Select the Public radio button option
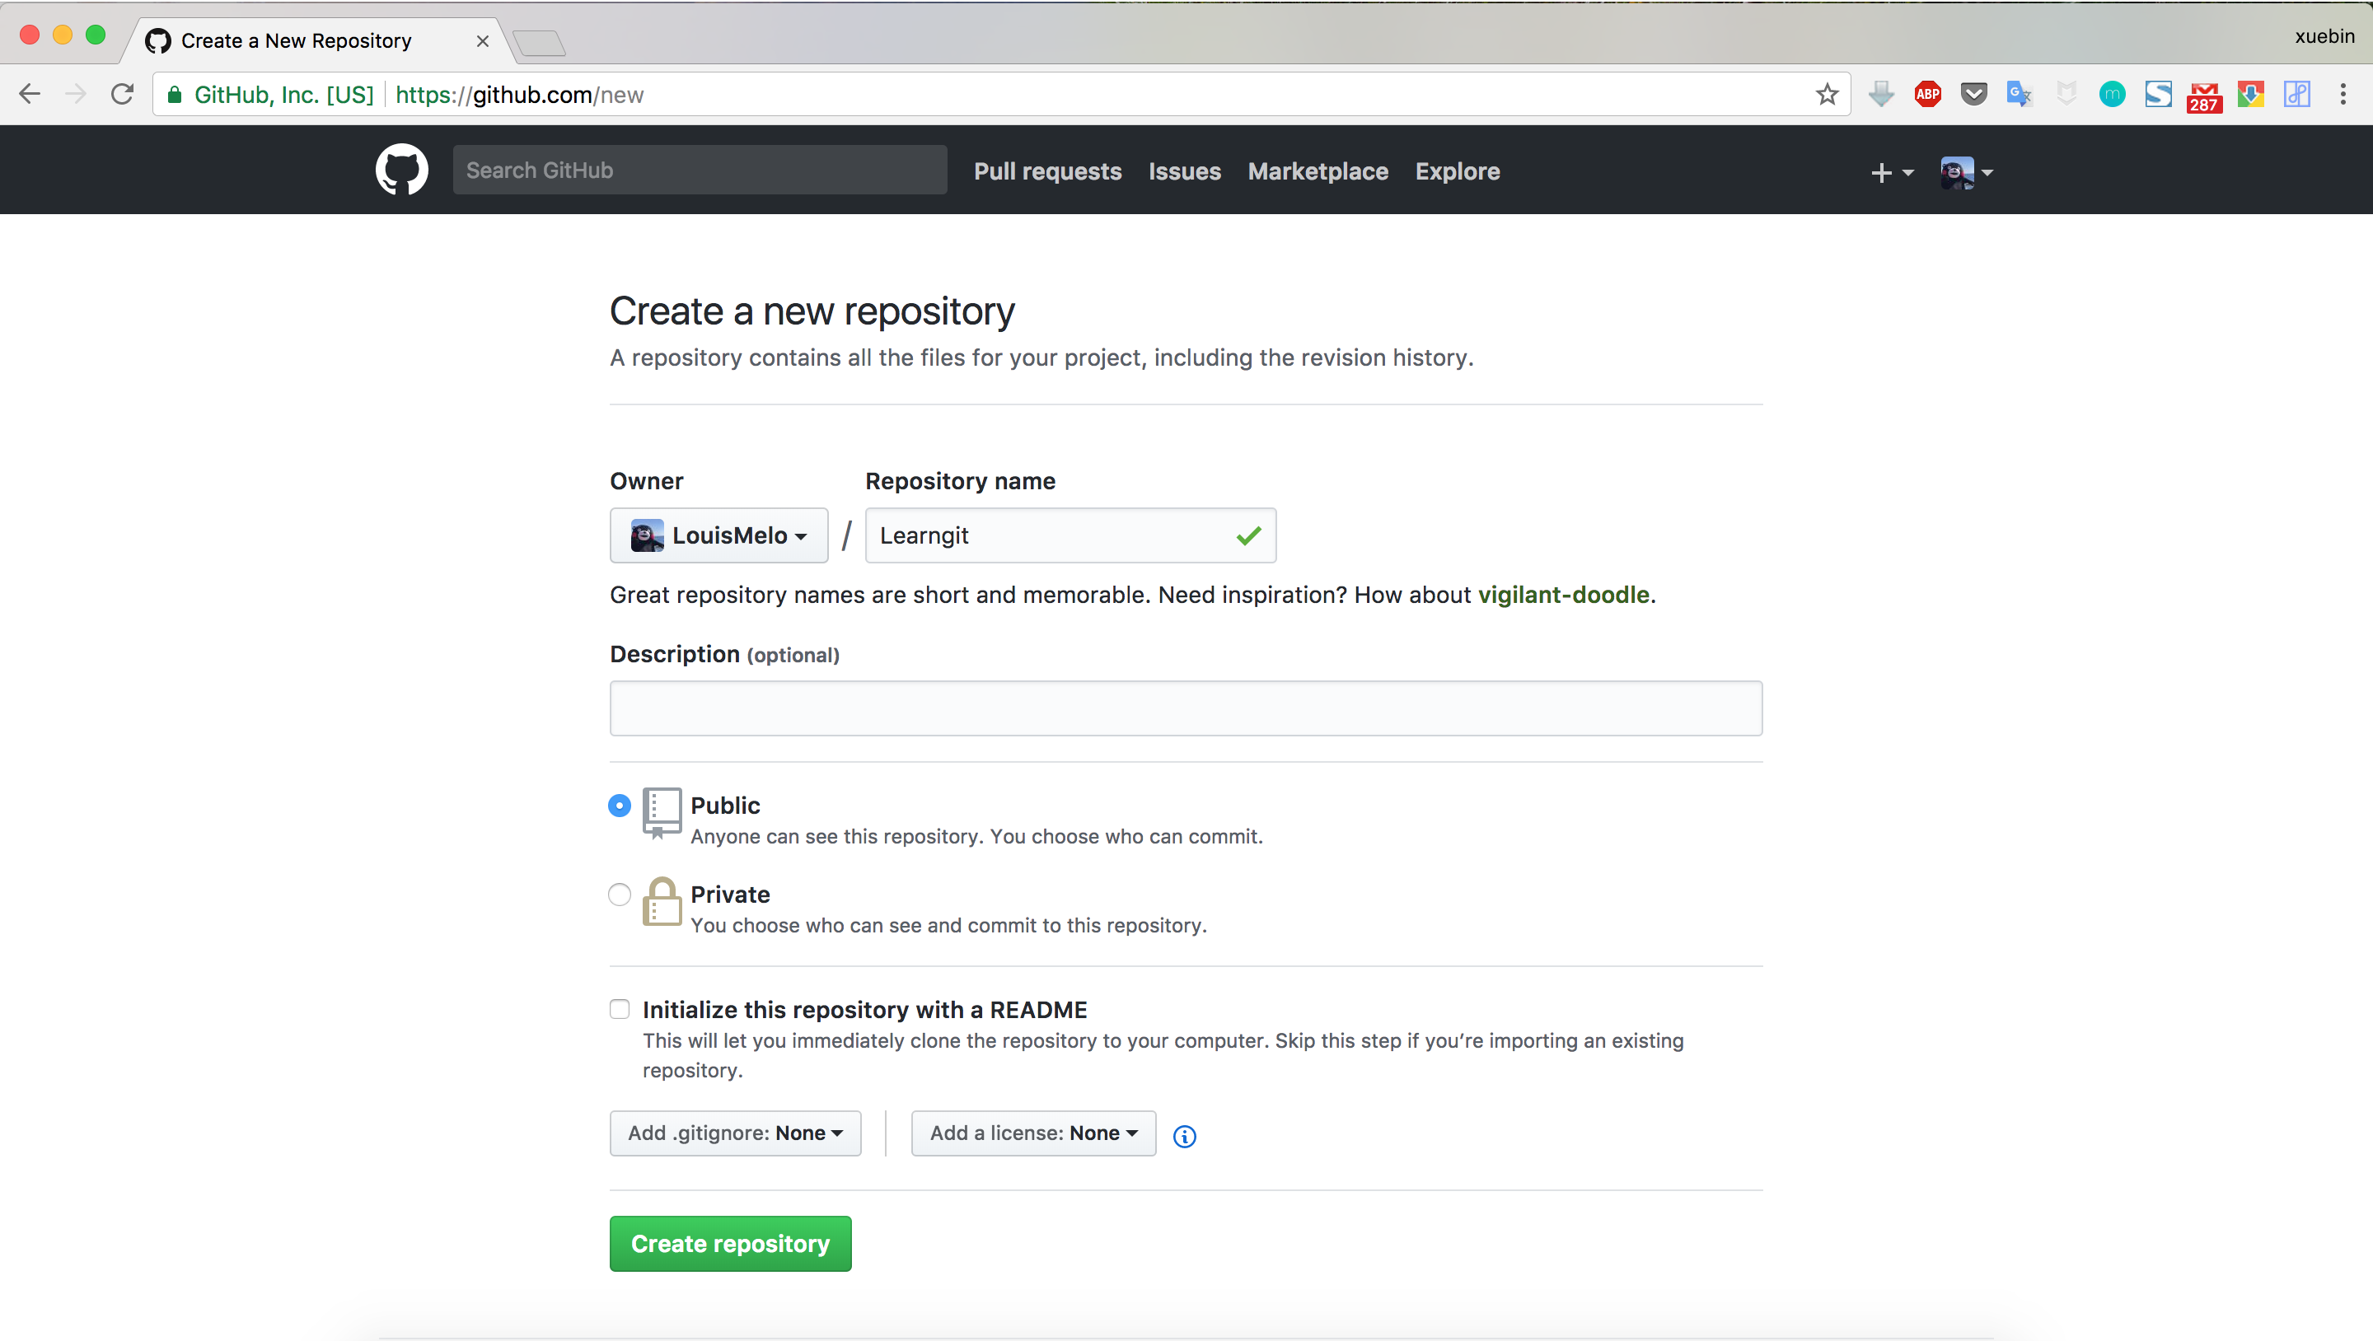This screenshot has width=2373, height=1341. (x=620, y=805)
